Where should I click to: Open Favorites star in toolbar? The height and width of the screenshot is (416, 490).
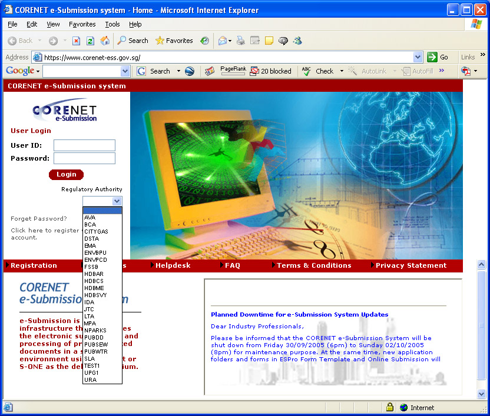[x=174, y=41]
